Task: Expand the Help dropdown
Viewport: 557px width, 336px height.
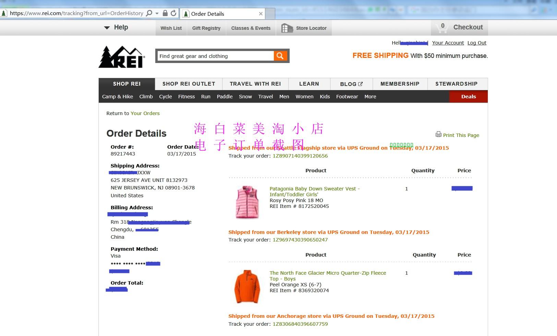Action: coord(116,27)
